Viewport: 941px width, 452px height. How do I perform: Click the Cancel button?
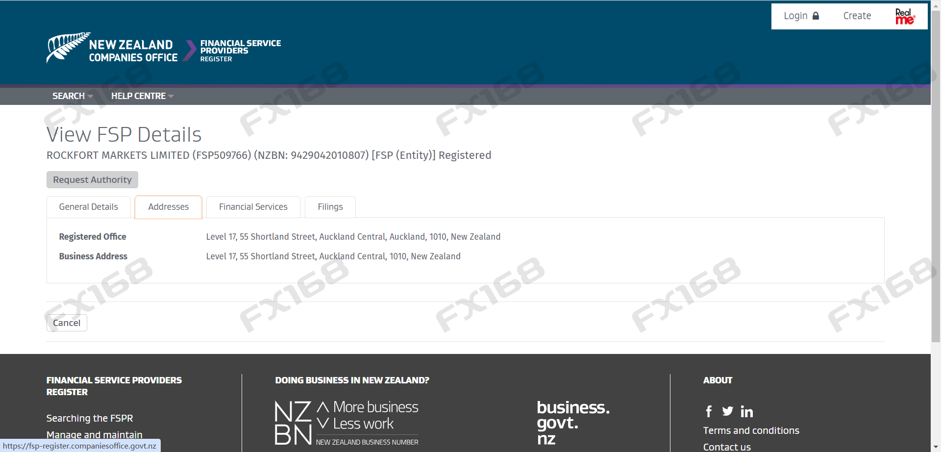(x=67, y=323)
